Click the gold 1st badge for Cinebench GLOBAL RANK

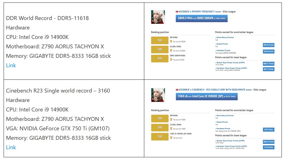pos(160,128)
